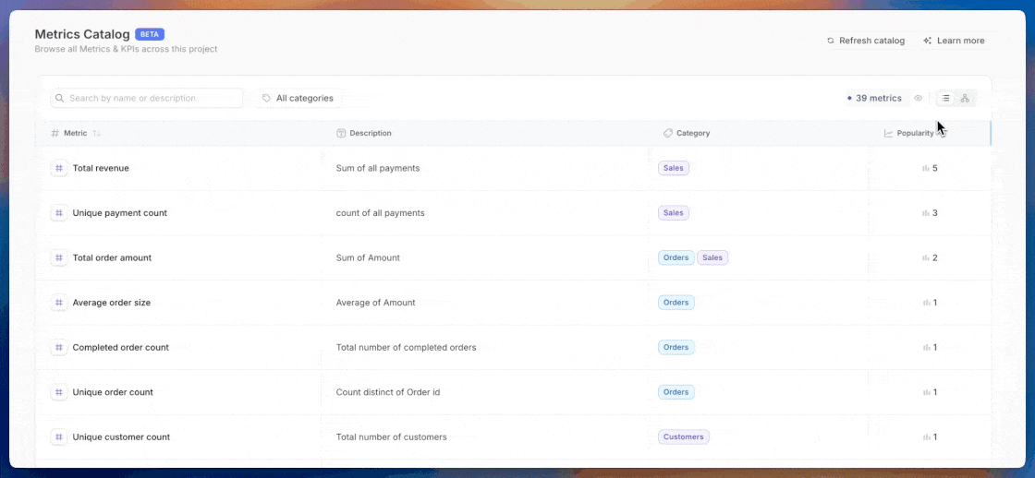Click the hash icon beside Average order size

coord(59,303)
